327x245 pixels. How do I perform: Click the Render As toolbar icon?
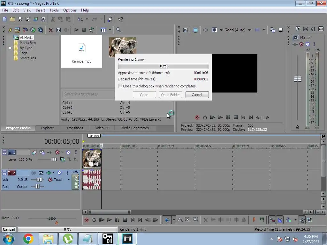(x=36, y=19)
